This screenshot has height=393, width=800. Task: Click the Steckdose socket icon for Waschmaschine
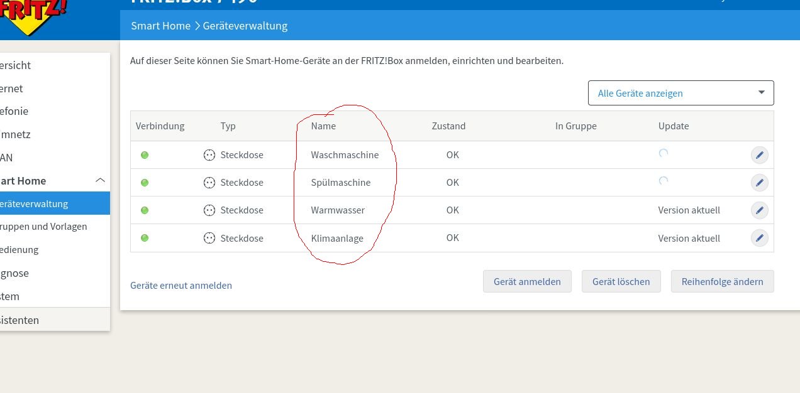click(x=209, y=155)
